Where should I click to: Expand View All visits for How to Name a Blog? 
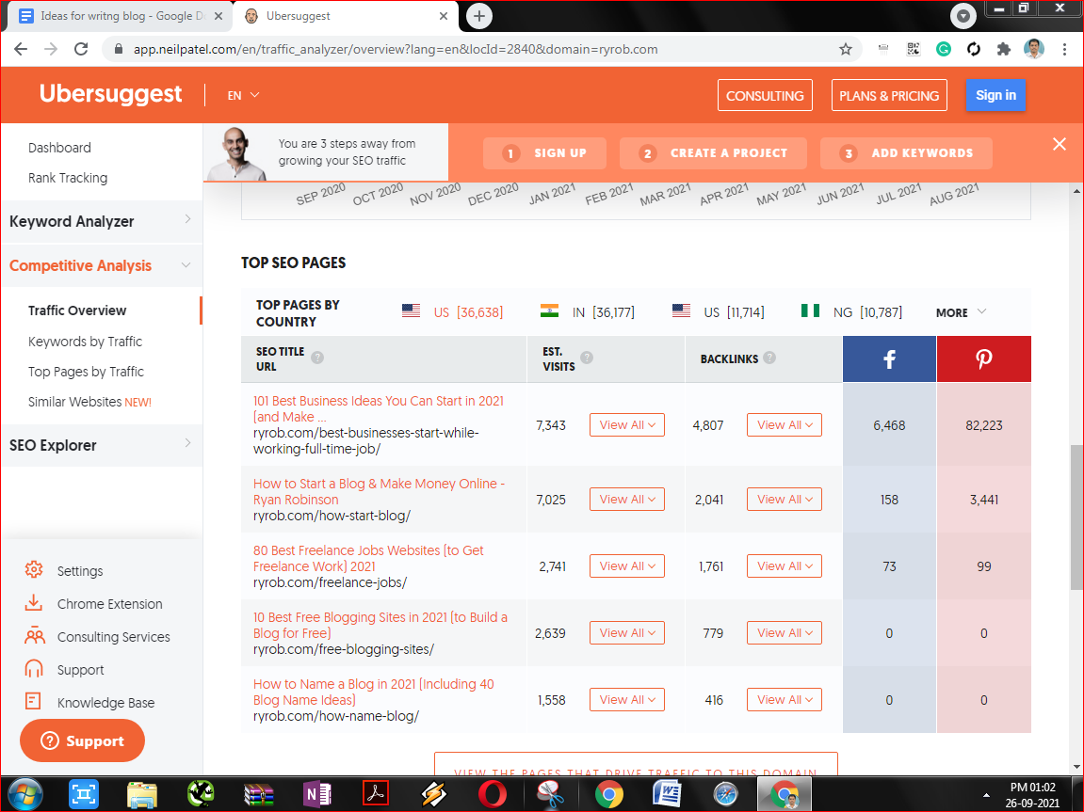[x=627, y=699]
